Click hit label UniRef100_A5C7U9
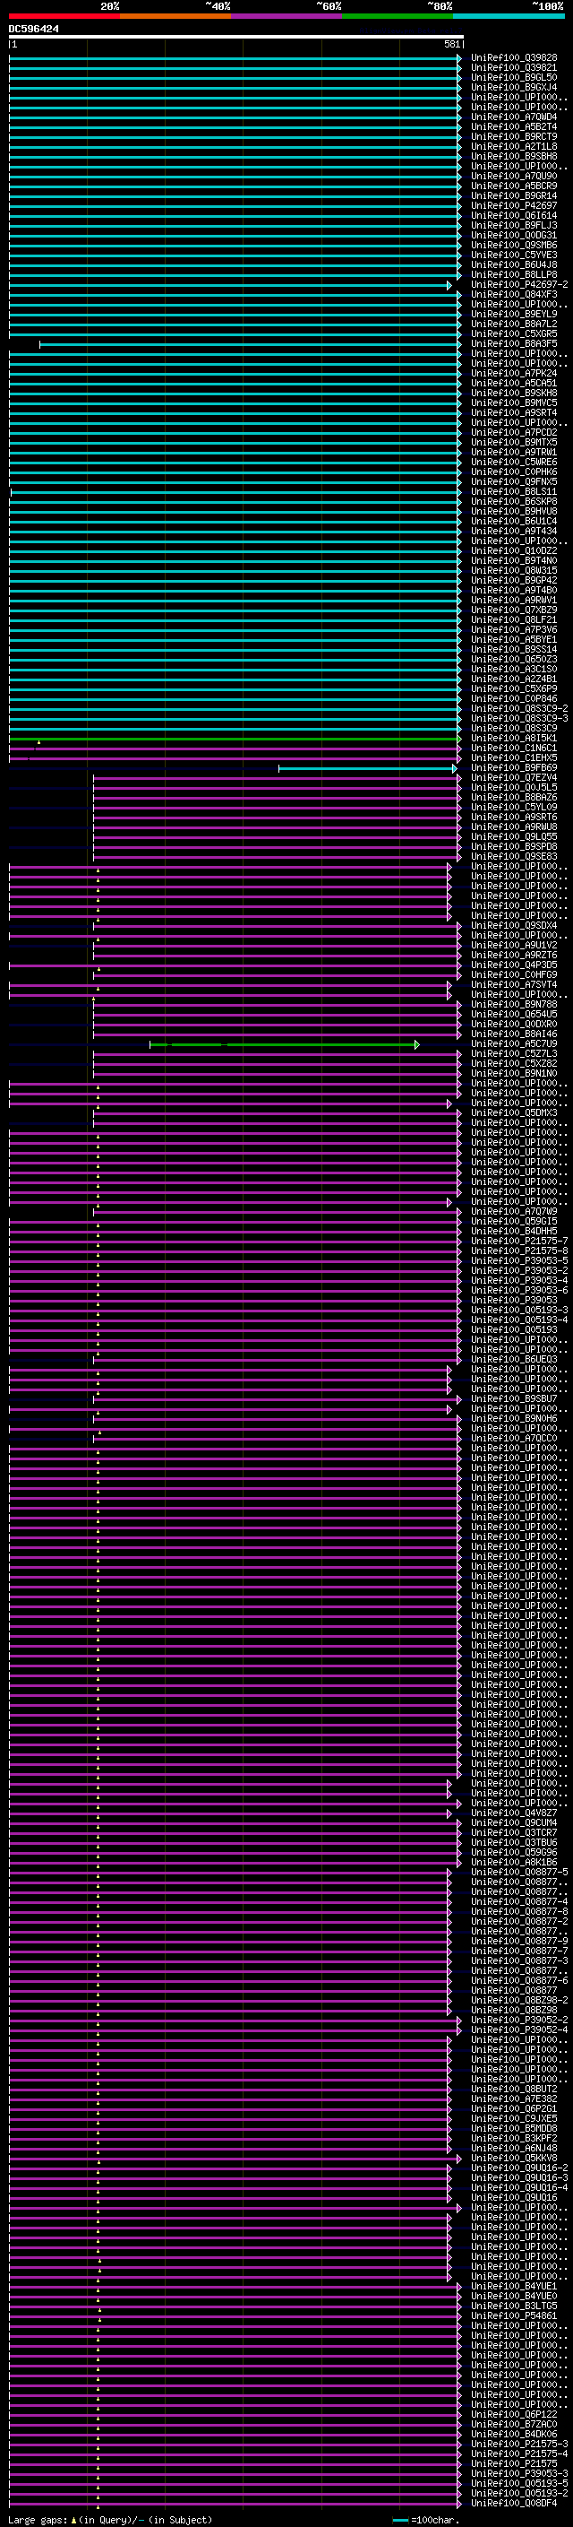 pos(514,1043)
